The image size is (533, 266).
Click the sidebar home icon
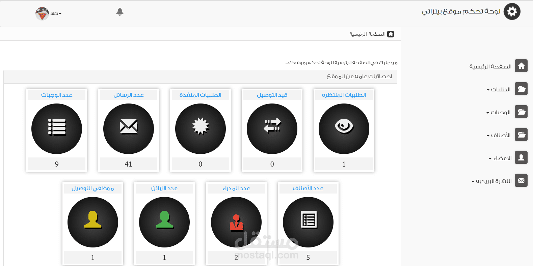[521, 66]
